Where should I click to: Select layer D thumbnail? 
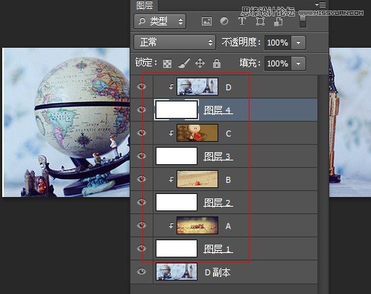point(197,87)
